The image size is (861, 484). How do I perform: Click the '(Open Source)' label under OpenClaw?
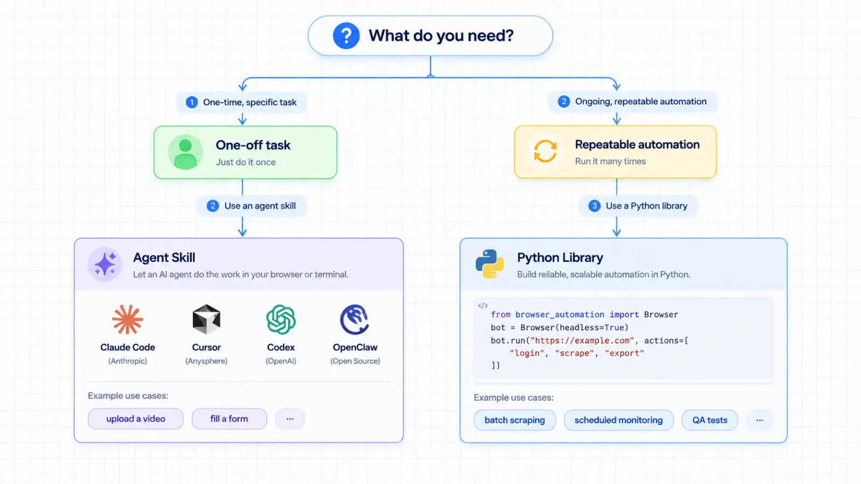point(355,361)
